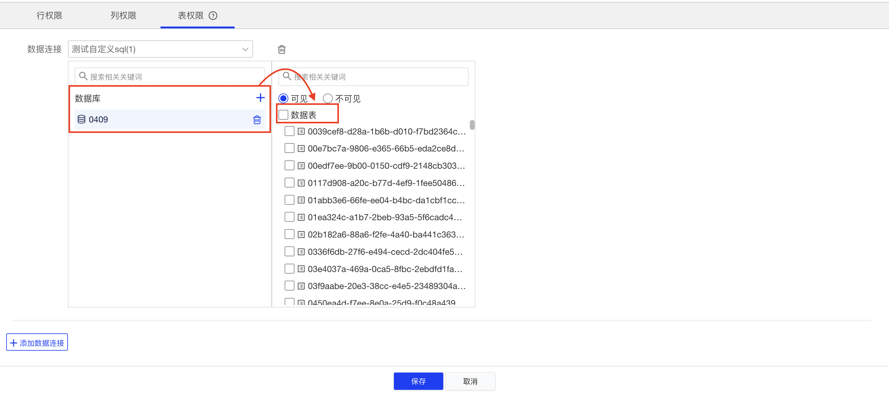
Task: Click the 保存 button
Action: 418,381
